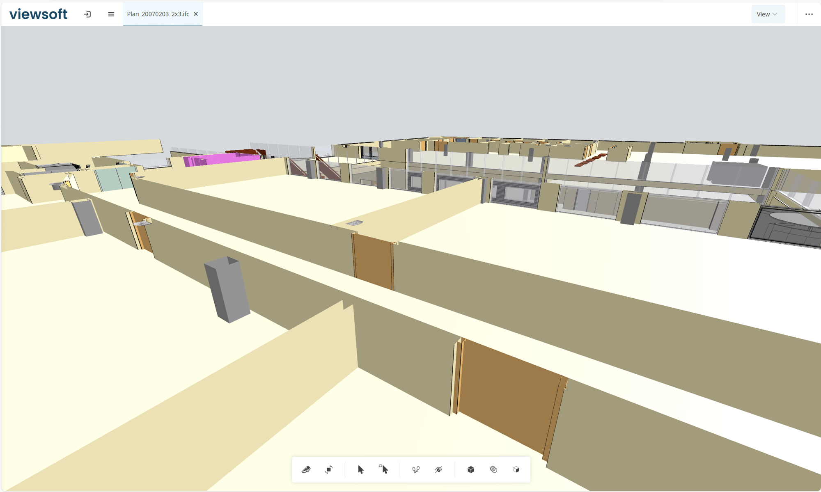Expand the View menu chevron
The width and height of the screenshot is (821, 492).
(775, 14)
